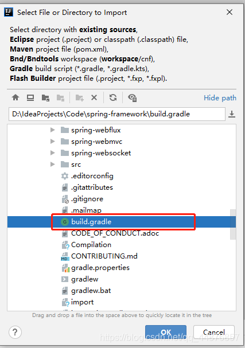The image size is (245, 348).
Task: Select gradlew file name
Action: click(x=84, y=279)
